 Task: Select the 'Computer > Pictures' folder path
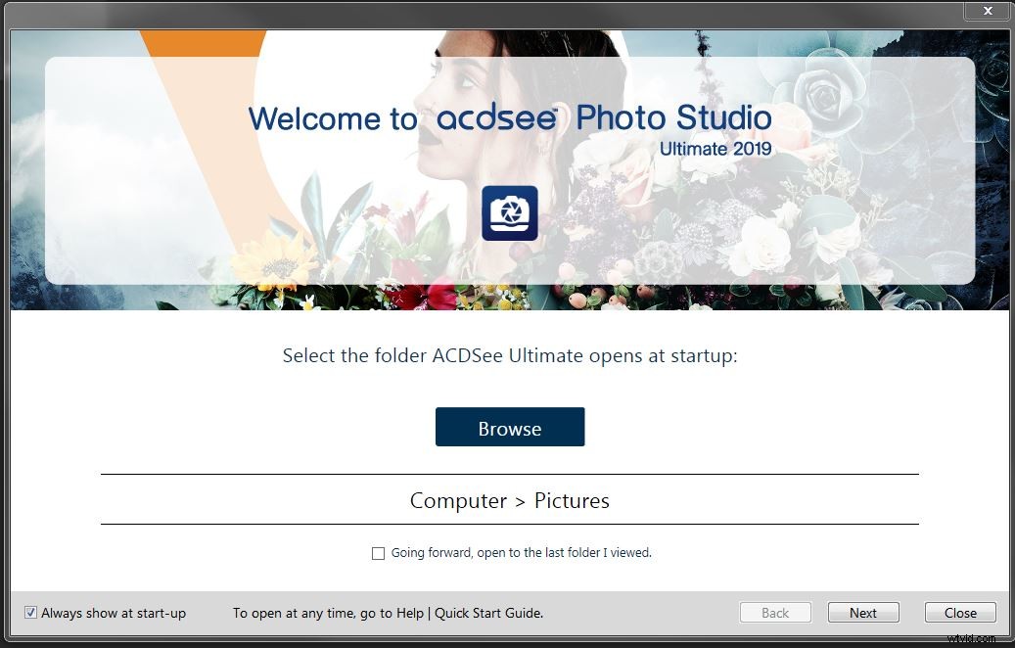coord(509,500)
